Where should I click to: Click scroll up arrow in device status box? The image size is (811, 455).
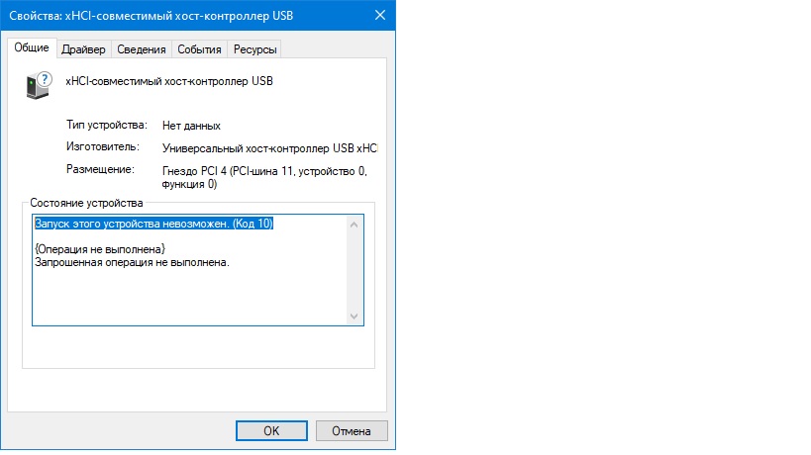(x=355, y=225)
